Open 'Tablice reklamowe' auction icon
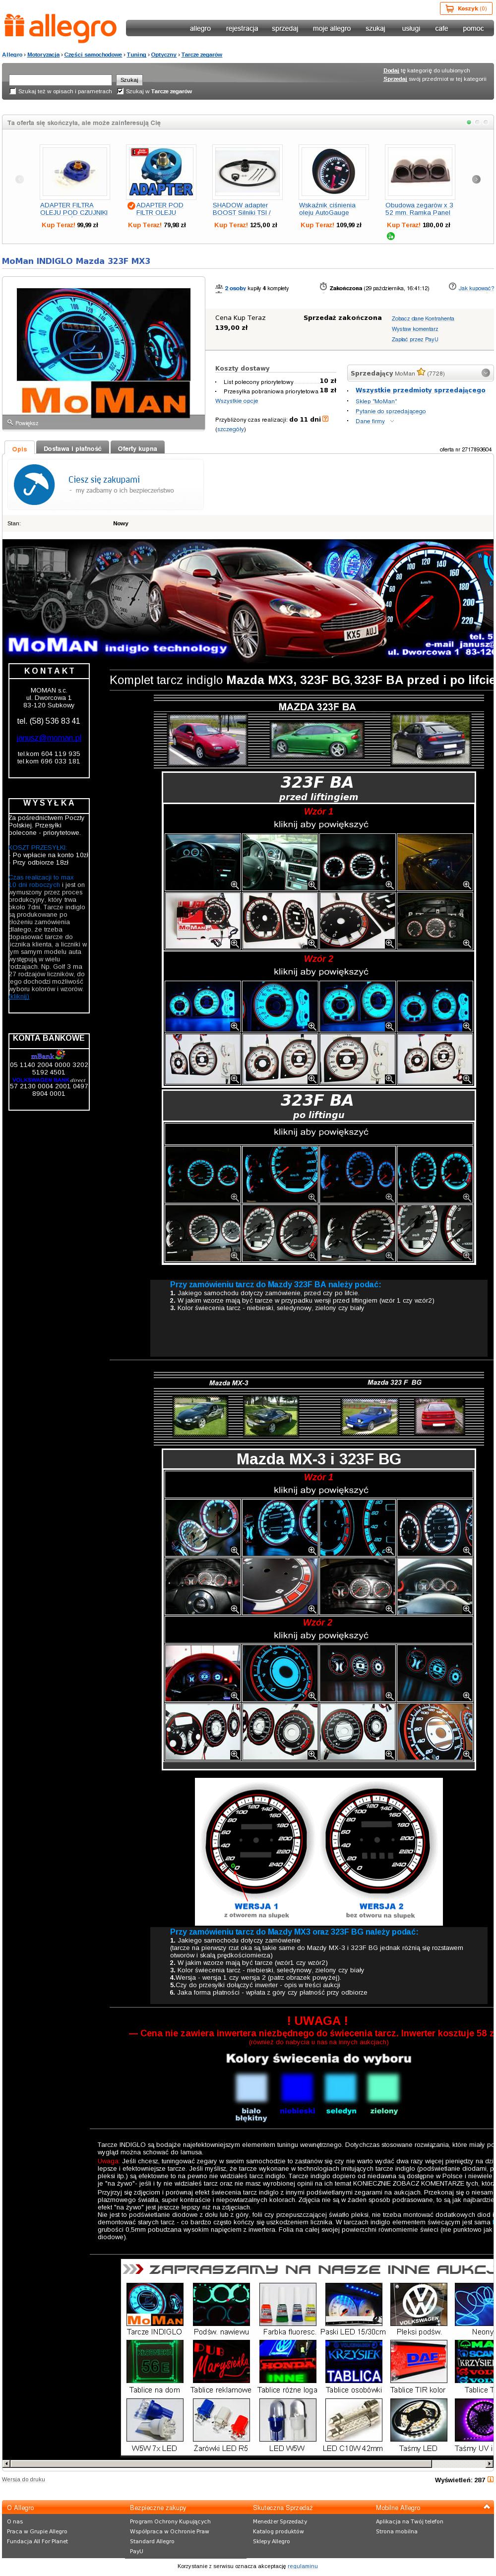 coord(221,2362)
